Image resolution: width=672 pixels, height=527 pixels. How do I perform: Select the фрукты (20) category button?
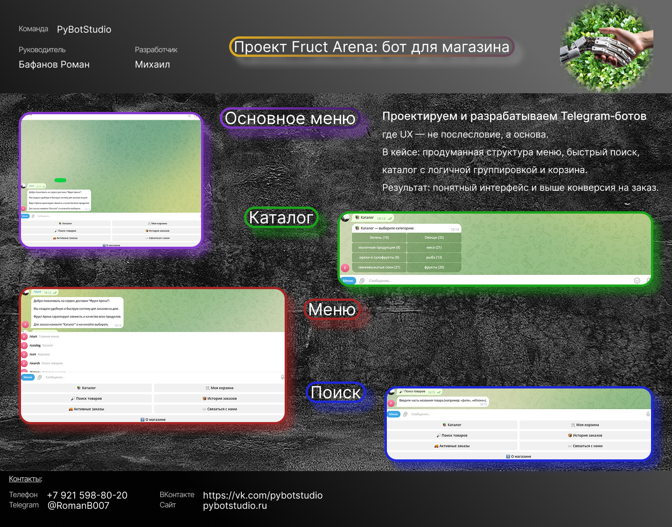pos(434,267)
